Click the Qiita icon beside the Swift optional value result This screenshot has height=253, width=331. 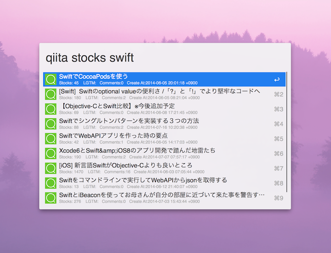coord(51,94)
